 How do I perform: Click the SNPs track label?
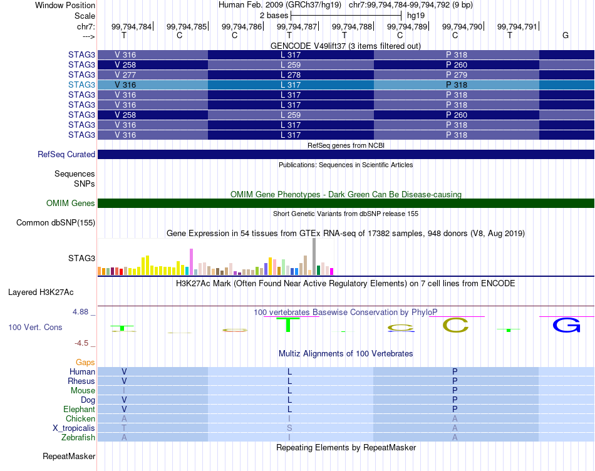[x=85, y=184]
